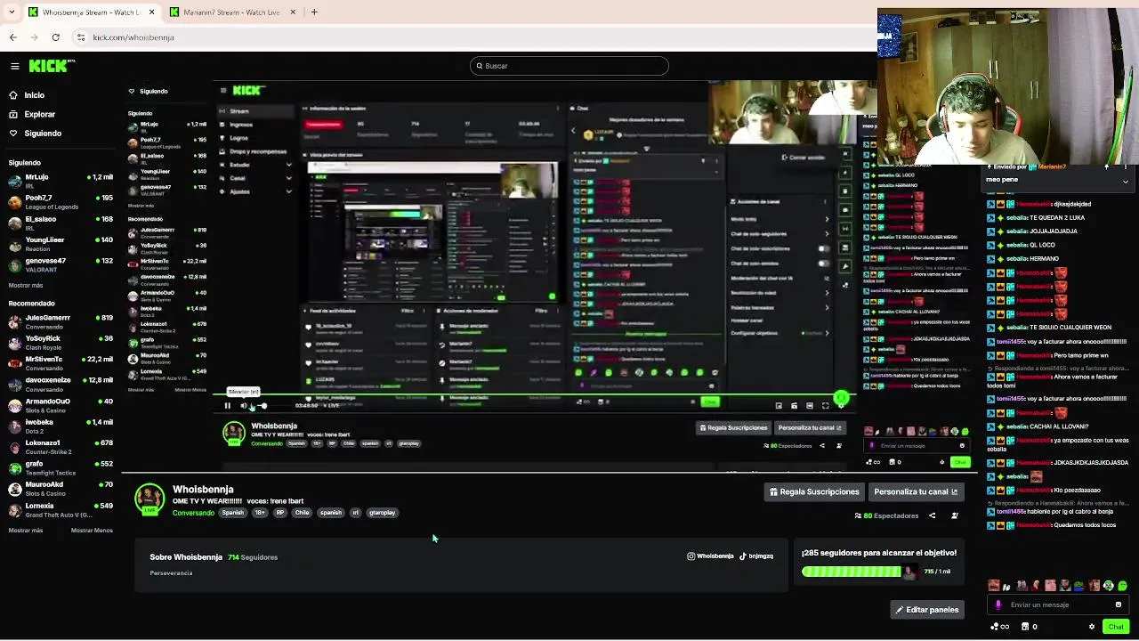Click the purple icon left of the chat input

click(998, 604)
